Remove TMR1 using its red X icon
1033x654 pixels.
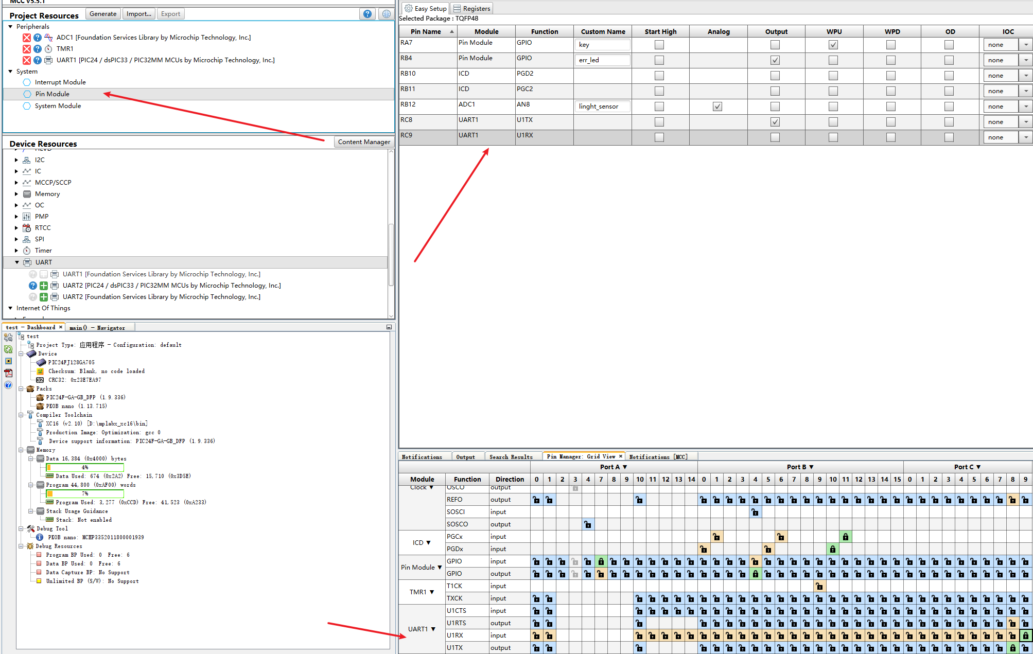[27, 49]
